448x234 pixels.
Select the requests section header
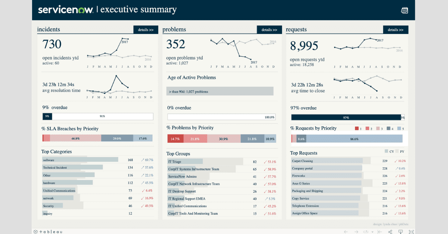coord(295,29)
